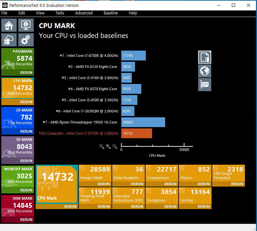Rerun the Memory Mark test
Viewport: 257px width, 231px height.
point(18,190)
